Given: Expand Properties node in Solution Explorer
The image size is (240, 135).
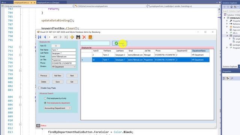Looking at the screenshot, I should pos(227,21).
